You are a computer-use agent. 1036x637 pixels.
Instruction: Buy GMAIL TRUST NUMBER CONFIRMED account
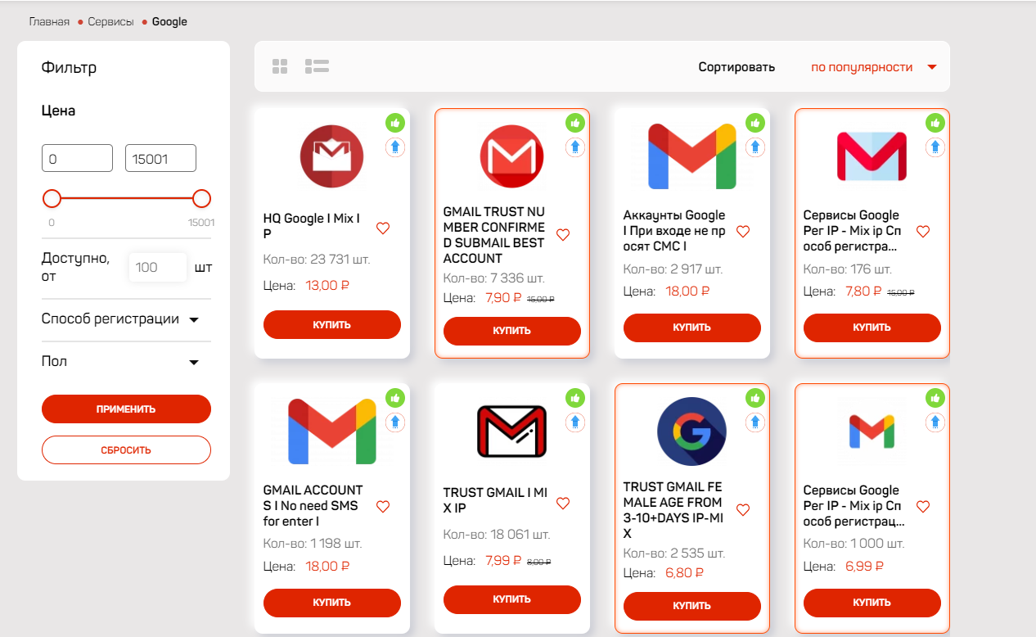coord(512,332)
